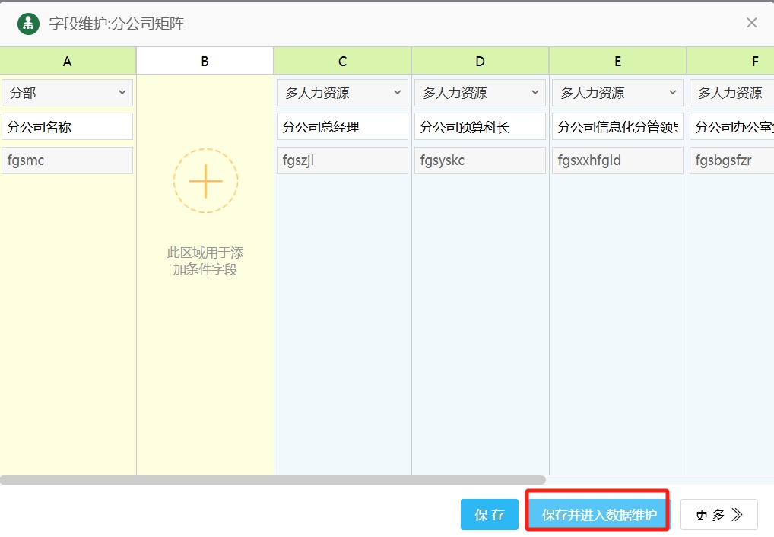774x537 pixels.
Task: Open the 多人力资源 dropdown in column D
Action: [x=480, y=93]
